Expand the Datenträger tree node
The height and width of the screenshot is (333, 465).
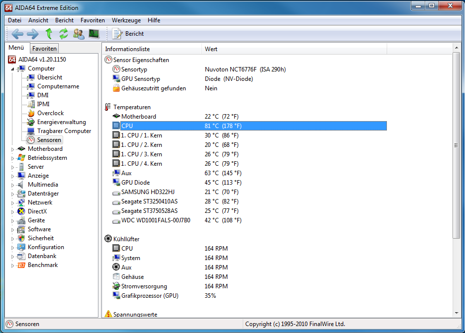[x=12, y=194]
